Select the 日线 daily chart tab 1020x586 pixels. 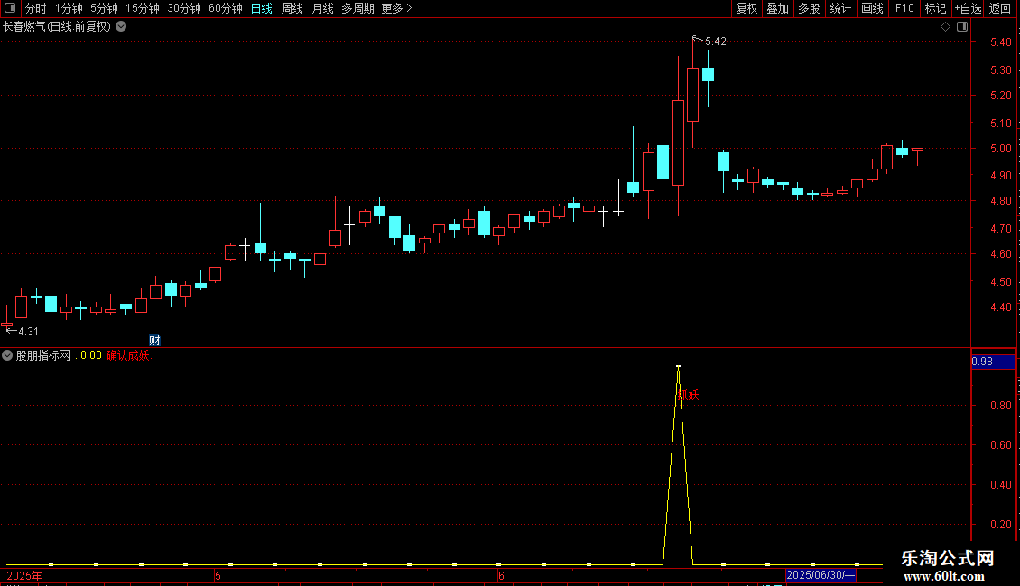point(262,8)
